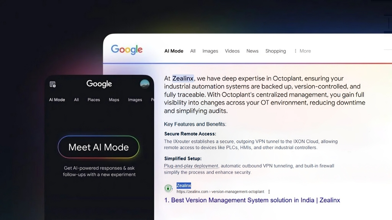Open the profile avatar in mobile panel
Screen dimensions: 392x220
click(145, 84)
